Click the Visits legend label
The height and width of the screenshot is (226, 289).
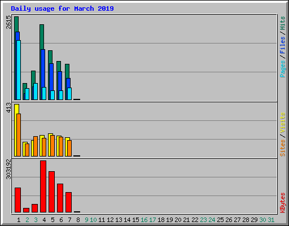coord(282,123)
